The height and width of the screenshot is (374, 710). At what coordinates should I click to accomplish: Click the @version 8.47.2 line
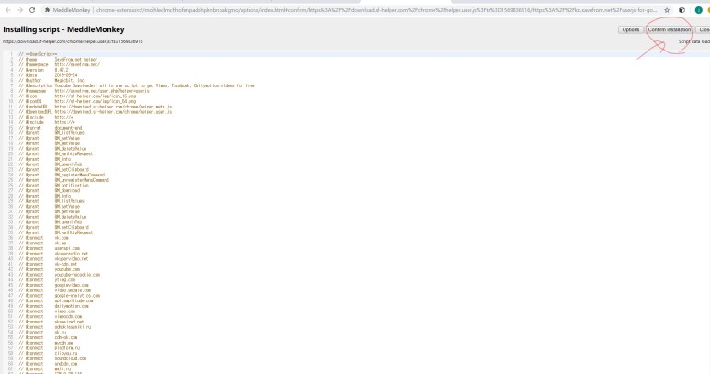coord(43,70)
